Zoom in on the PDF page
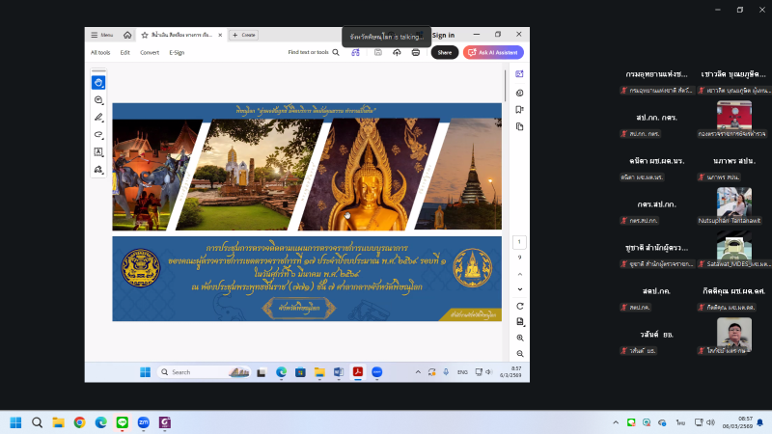 point(519,338)
